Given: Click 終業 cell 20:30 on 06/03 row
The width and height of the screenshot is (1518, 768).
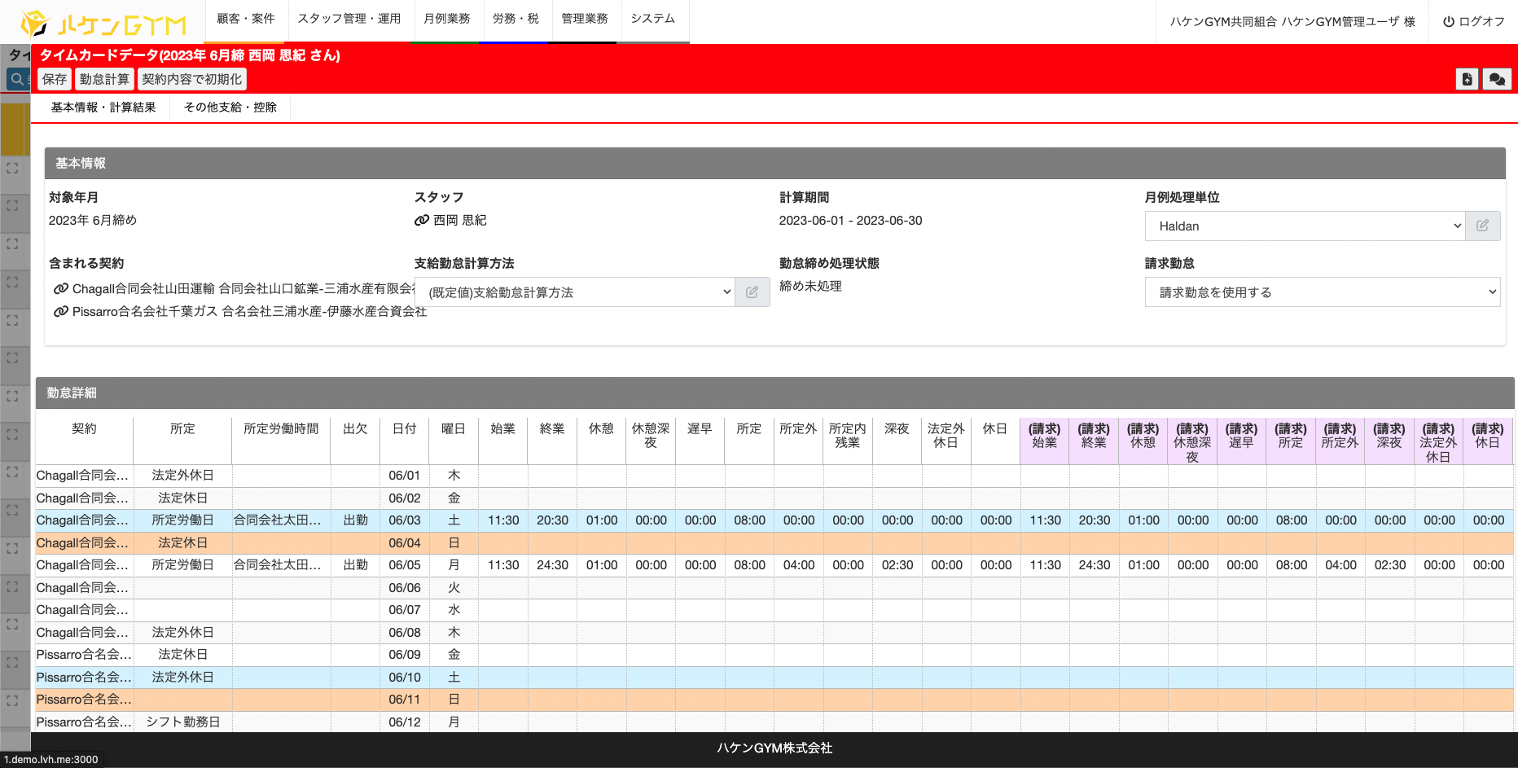Looking at the screenshot, I should [552, 520].
